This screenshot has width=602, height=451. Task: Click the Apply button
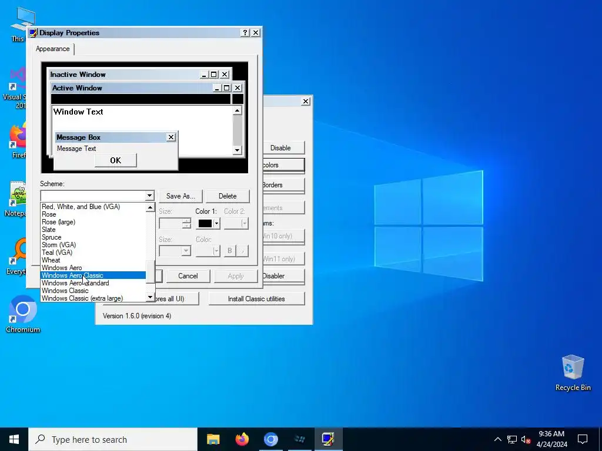click(x=235, y=276)
